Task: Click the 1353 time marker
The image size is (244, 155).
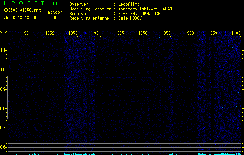Action: 73,33
